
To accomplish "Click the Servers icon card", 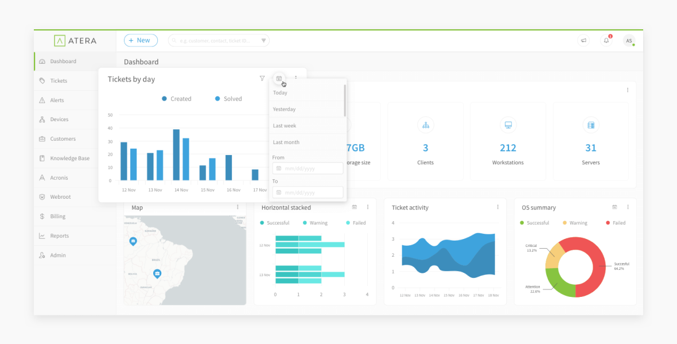I will click(590, 125).
